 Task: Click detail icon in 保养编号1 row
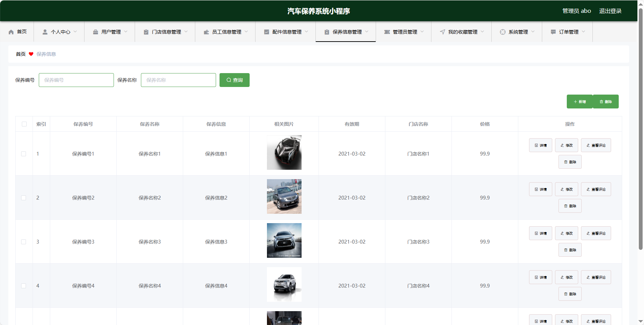[x=536, y=146]
